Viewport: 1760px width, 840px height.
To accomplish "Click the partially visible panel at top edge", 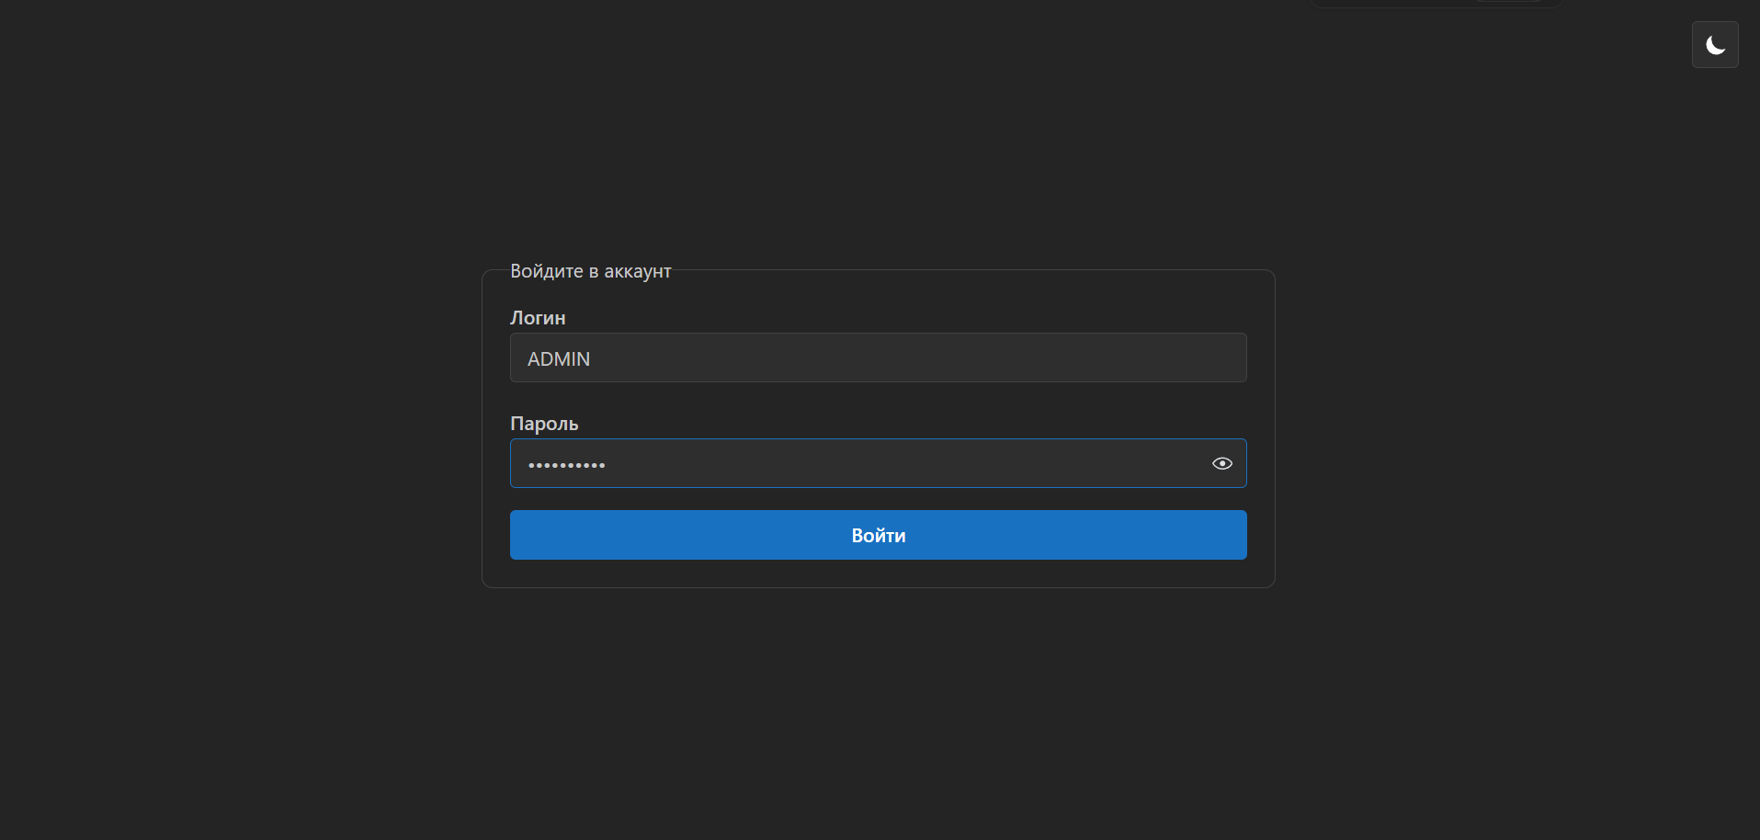I will (1436, 4).
